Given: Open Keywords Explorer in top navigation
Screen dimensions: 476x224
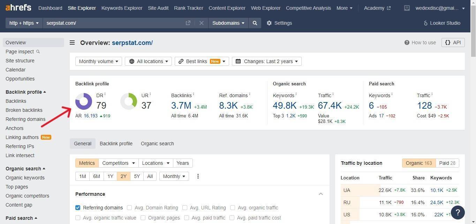Looking at the screenshot, I should [x=122, y=8].
